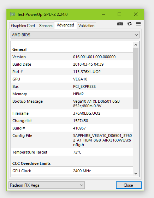Click the CCC Overdrive Limits header
The height and width of the screenshot is (198, 154).
click(31, 163)
